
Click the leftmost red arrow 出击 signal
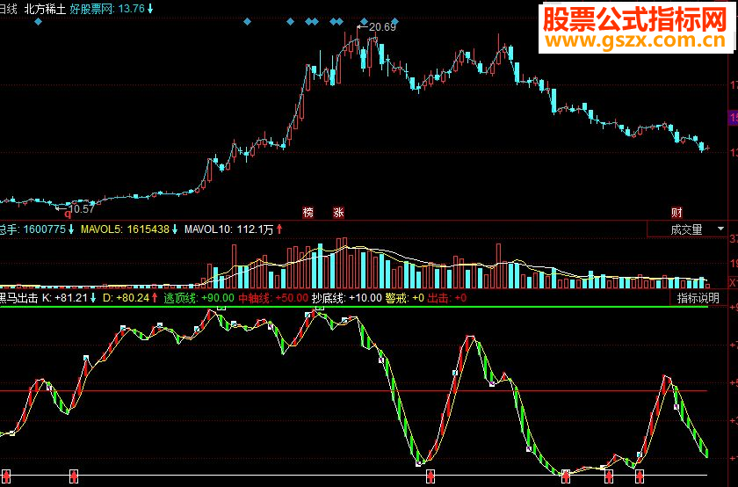pyautogui.click(x=7, y=476)
